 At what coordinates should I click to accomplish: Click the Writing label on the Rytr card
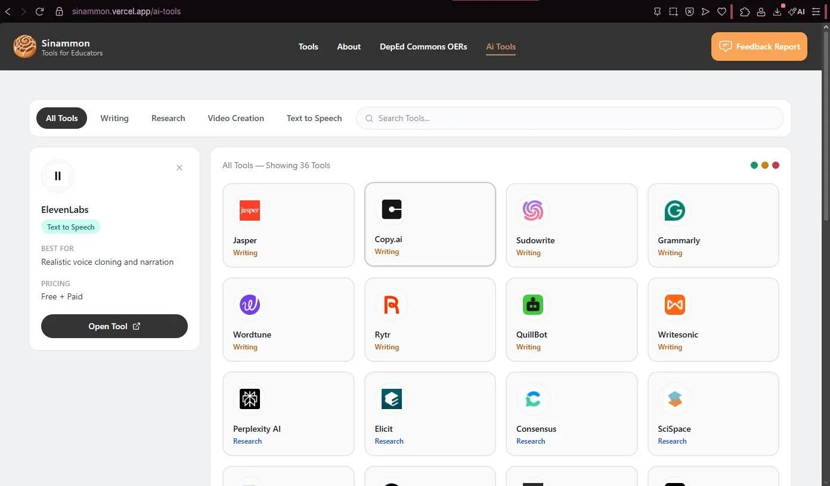(x=387, y=347)
